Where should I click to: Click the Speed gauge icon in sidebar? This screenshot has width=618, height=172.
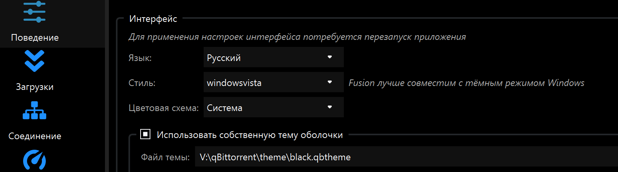pyautogui.click(x=34, y=160)
